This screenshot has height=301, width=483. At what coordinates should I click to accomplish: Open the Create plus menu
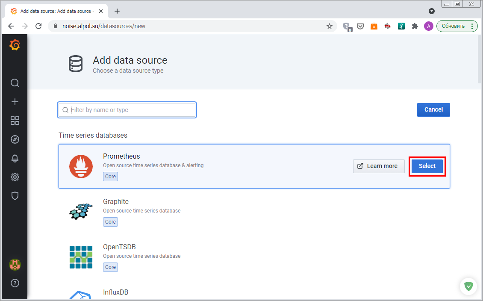[15, 102]
